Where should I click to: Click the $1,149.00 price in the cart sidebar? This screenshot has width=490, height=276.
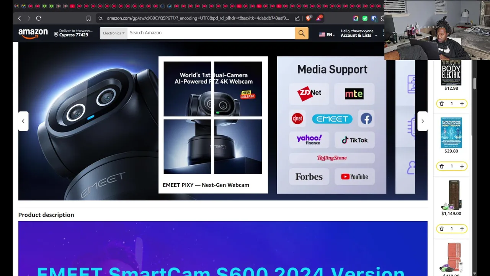[451, 214]
